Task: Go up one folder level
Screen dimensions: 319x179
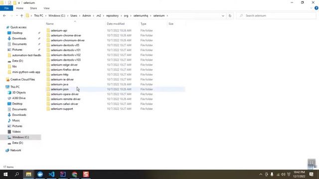Action: [21, 15]
